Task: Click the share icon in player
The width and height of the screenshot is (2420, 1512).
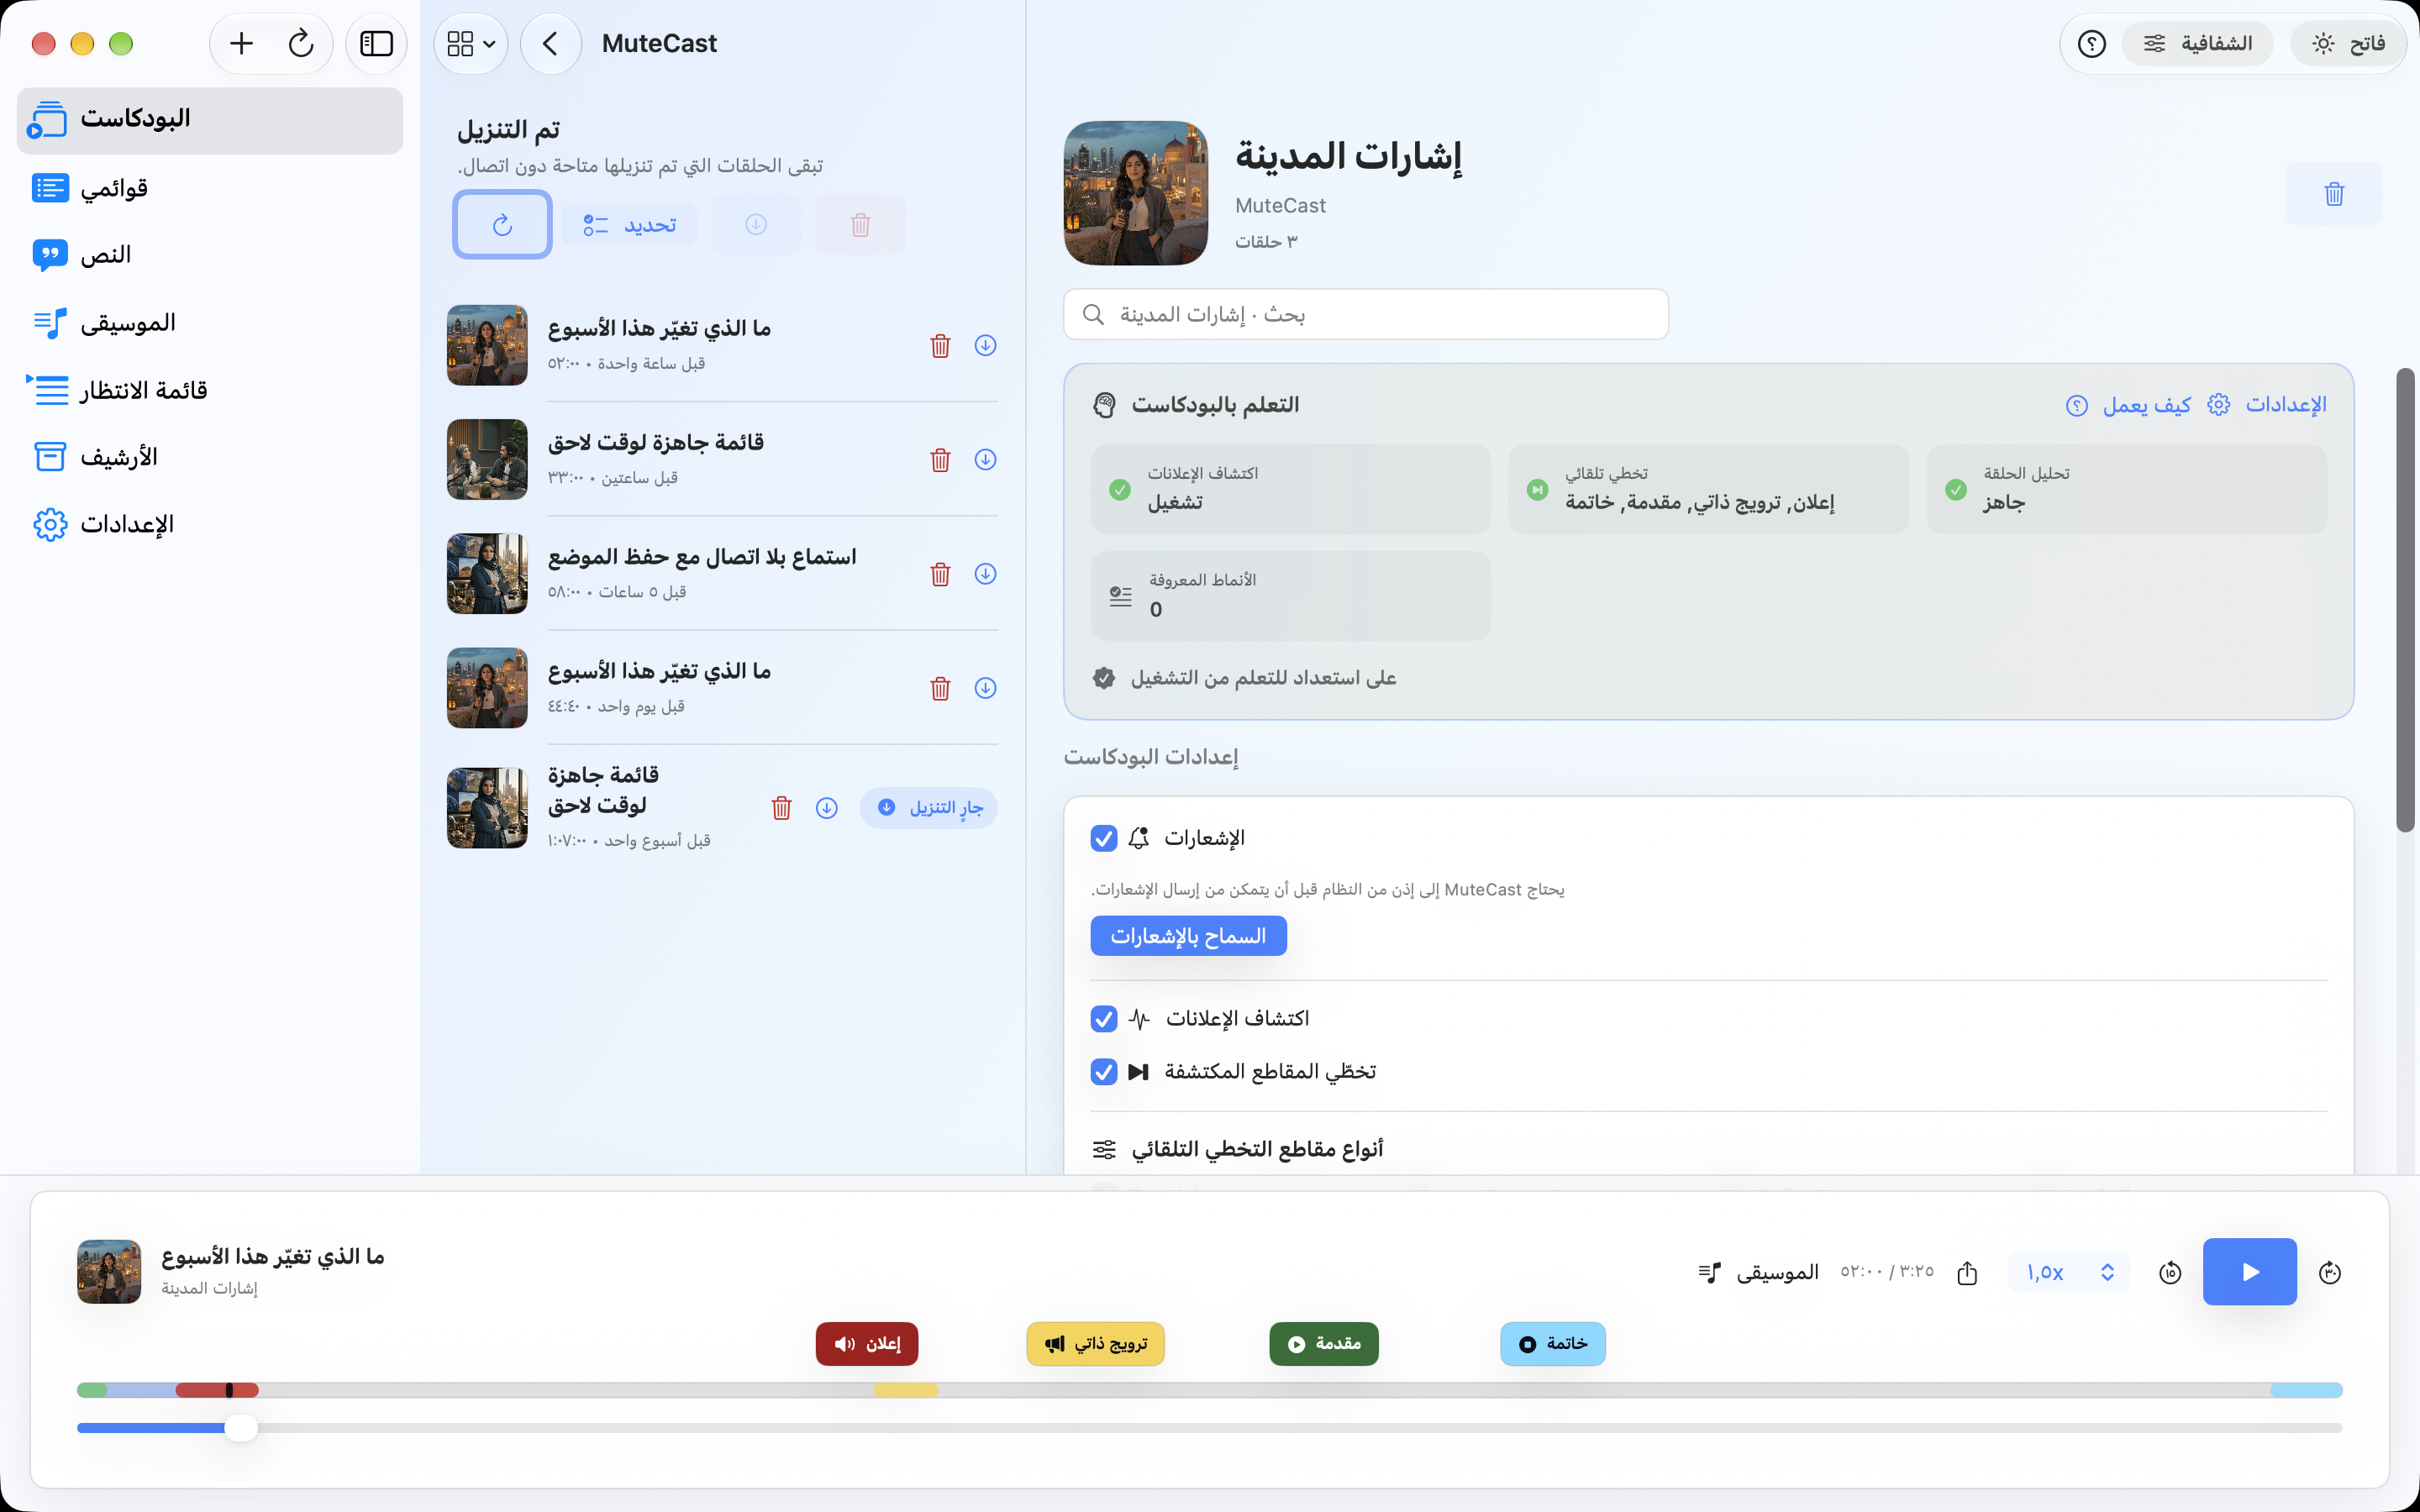Action: tap(1967, 1272)
